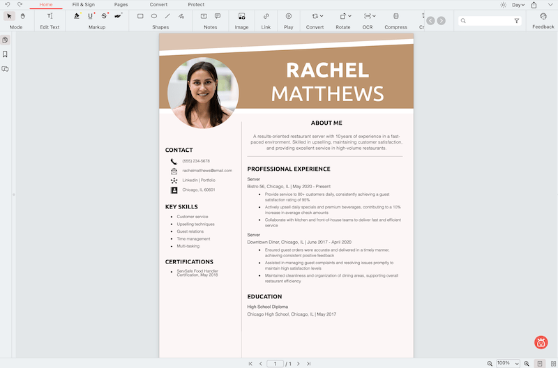Choose the underline markup tool
Screen dimensions: 558x368
click(x=91, y=16)
